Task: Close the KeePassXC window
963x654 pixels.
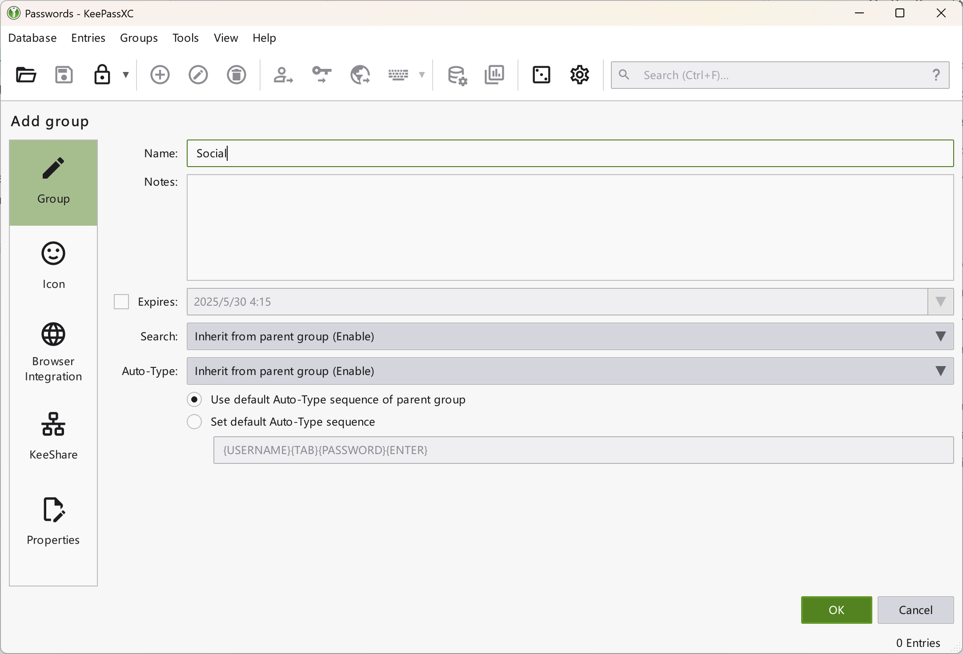Action: click(941, 13)
